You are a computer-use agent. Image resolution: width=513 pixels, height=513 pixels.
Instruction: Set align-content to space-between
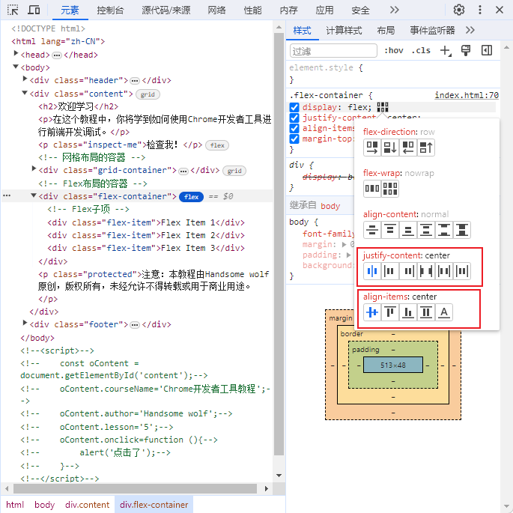point(443,230)
